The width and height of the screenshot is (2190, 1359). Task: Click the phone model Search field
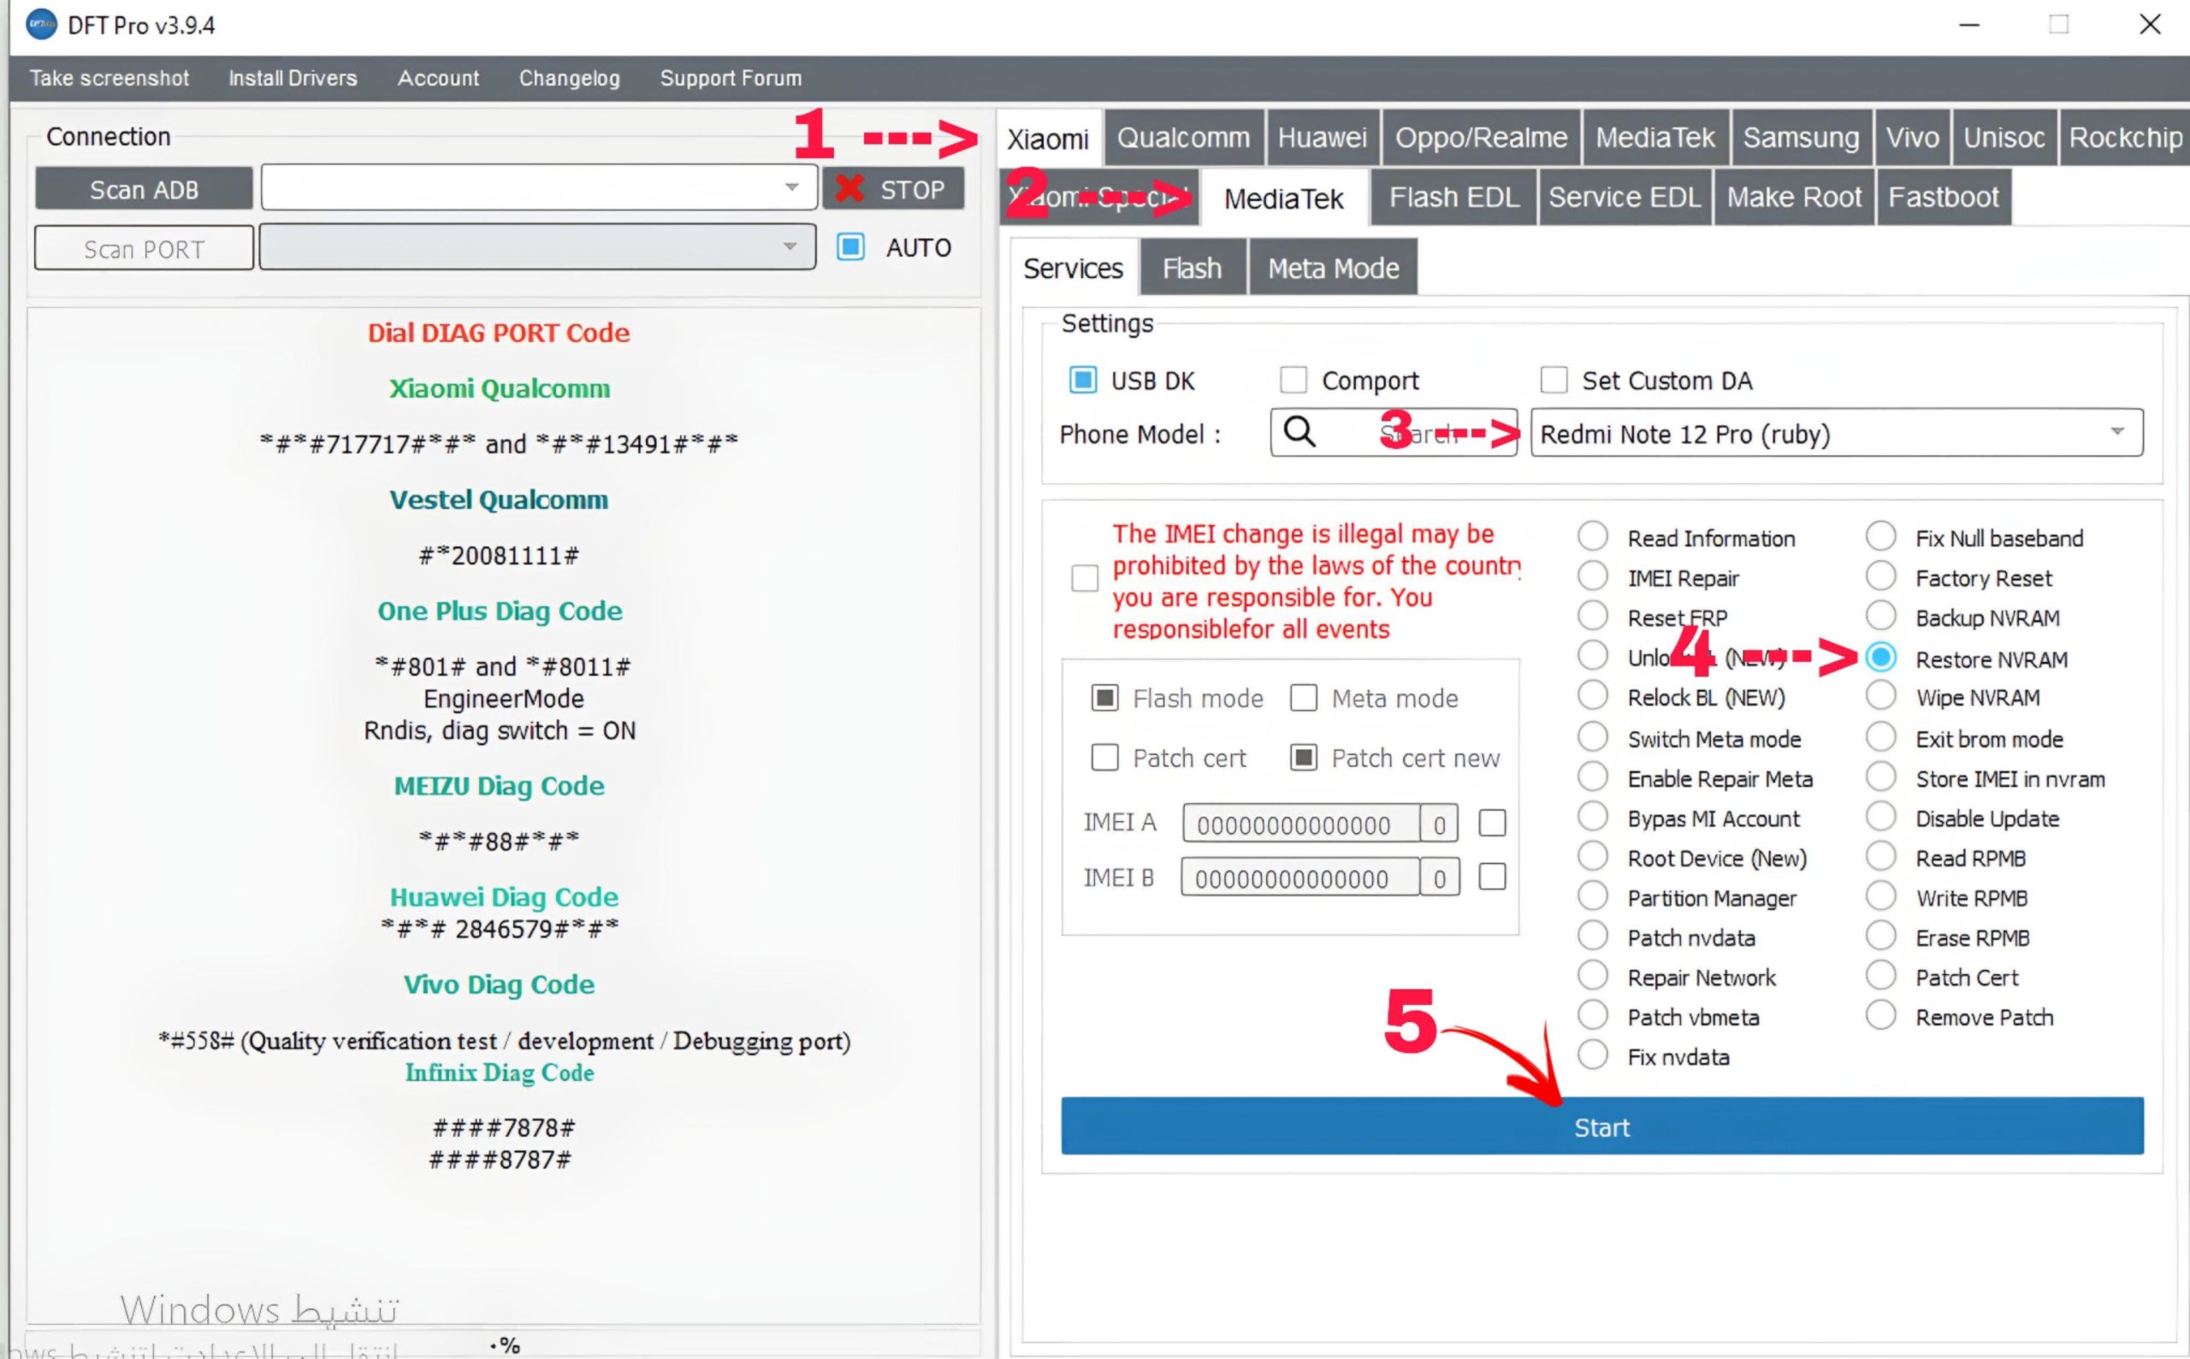click(1394, 434)
